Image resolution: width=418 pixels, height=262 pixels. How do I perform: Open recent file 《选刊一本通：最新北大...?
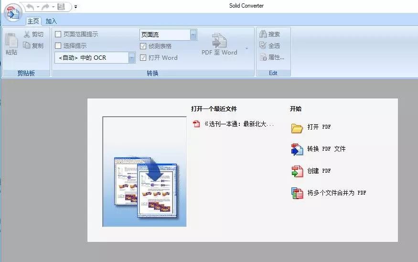point(239,124)
